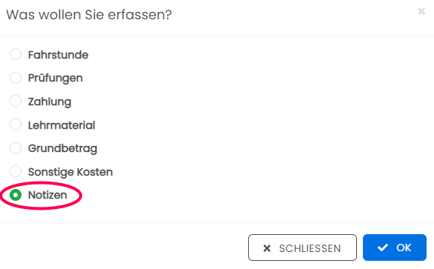Click the Prüfungen text label
This screenshot has width=434, height=269.
(56, 79)
